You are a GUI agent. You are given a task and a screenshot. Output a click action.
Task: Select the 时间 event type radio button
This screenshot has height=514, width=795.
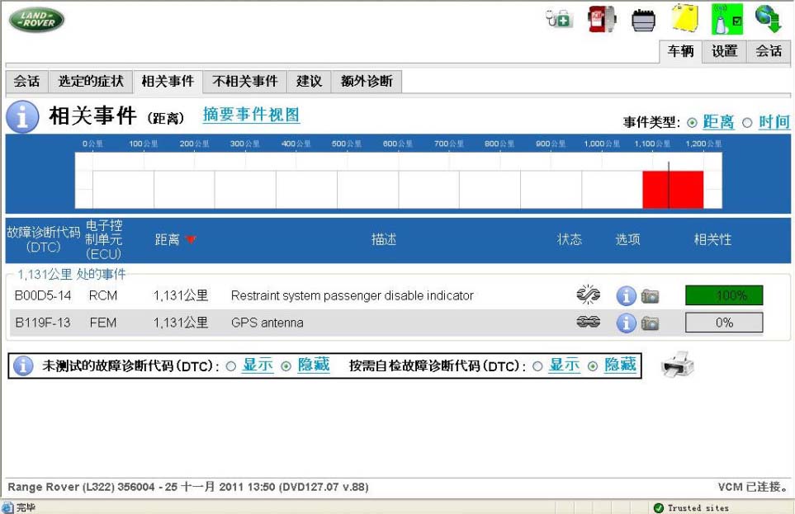pos(747,123)
